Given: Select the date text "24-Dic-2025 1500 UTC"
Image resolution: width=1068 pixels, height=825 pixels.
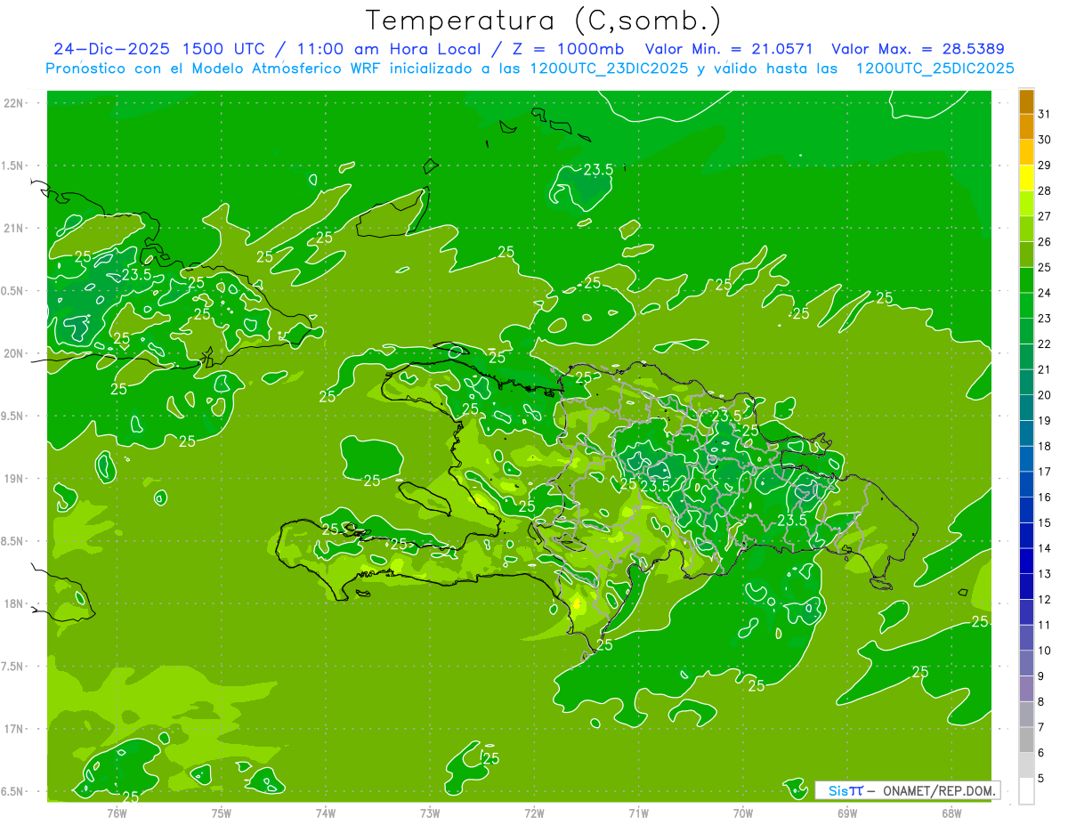Looking at the screenshot, I should (159, 49).
